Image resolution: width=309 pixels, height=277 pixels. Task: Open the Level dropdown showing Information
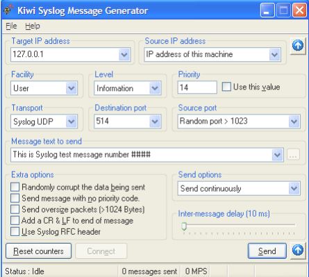[x=155, y=88]
